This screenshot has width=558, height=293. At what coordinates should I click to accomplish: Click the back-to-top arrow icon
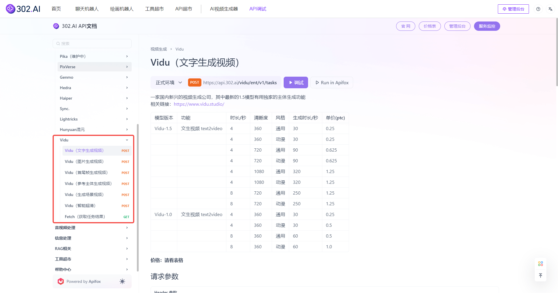click(541, 276)
